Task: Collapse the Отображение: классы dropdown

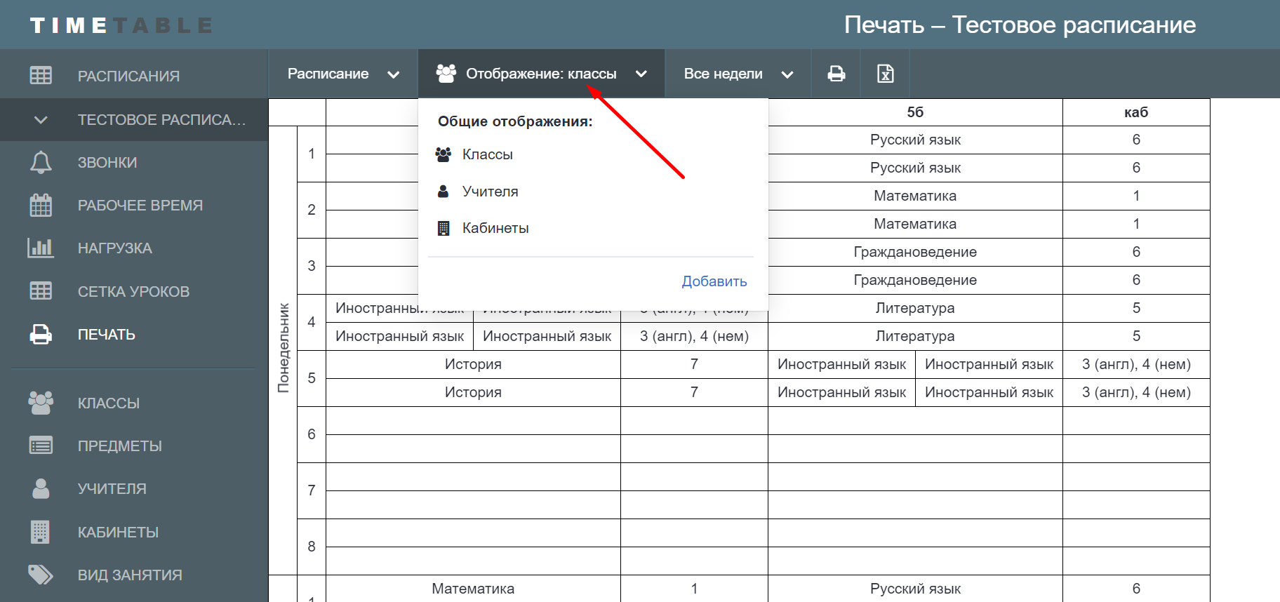Action: pos(541,74)
